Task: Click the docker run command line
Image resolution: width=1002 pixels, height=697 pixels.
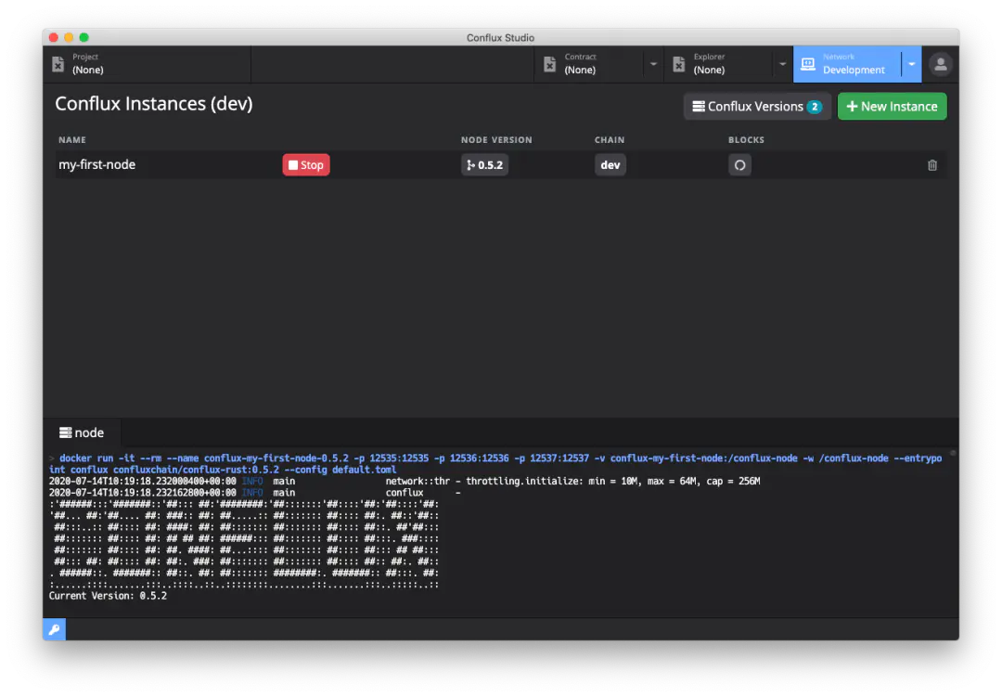Action: click(495, 464)
